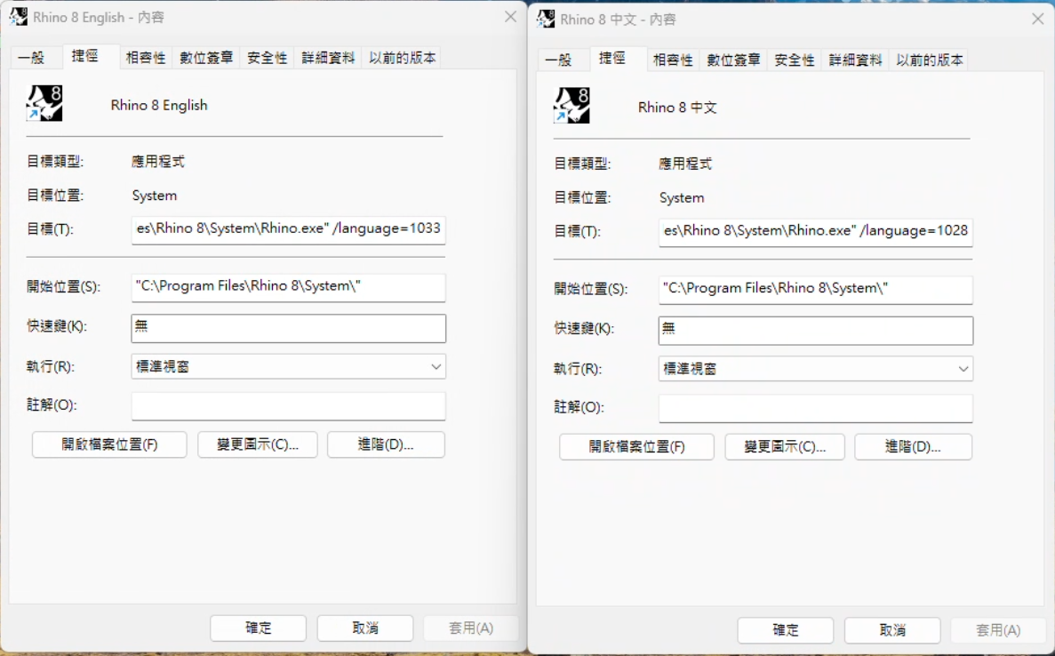Open 進階 settings in English dialog
1055x656 pixels.
click(x=386, y=444)
